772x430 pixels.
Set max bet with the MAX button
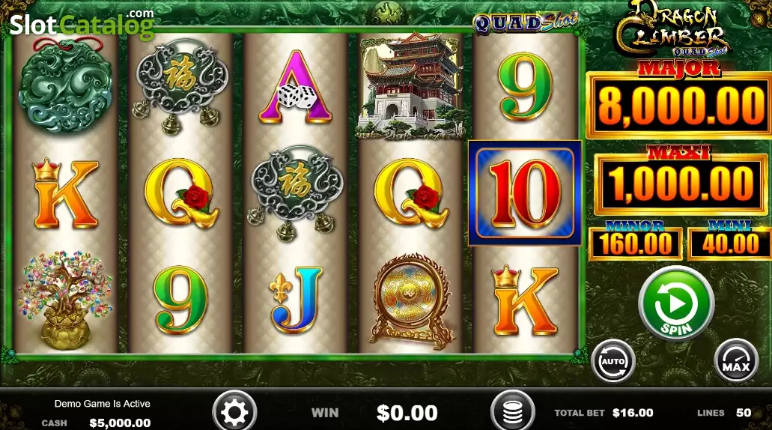tap(736, 361)
